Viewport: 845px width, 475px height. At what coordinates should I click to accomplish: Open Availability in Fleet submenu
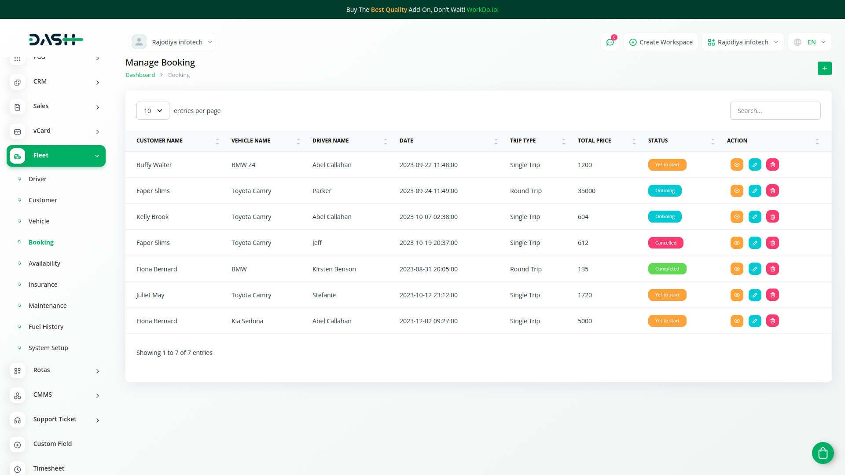coord(44,263)
